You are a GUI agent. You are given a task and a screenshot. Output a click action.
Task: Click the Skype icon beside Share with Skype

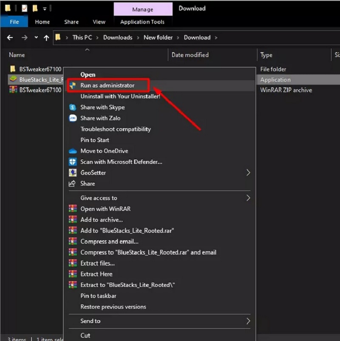coord(73,107)
